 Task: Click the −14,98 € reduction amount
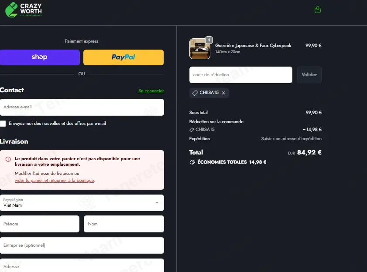point(312,129)
